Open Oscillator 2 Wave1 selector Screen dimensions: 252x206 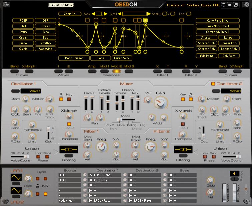tap(231, 91)
